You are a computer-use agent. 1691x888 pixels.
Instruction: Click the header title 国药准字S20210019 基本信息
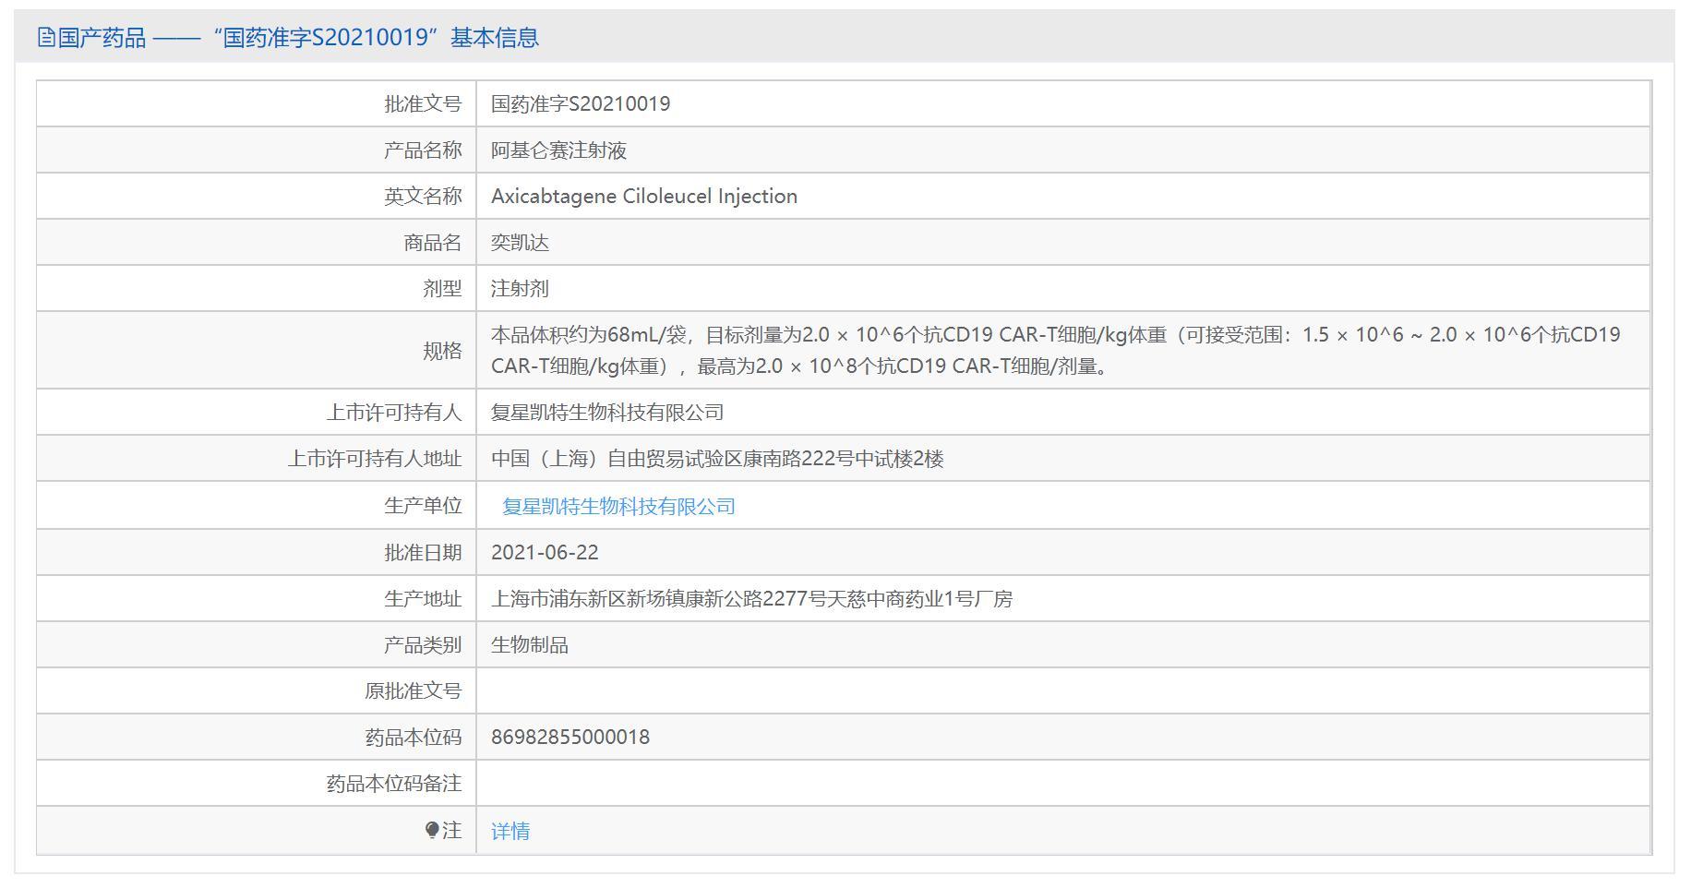(376, 37)
